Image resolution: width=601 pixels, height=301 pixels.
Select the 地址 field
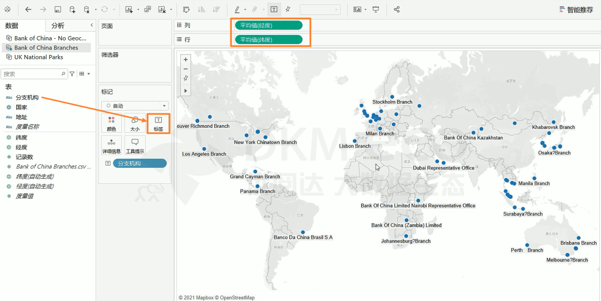[x=22, y=117]
